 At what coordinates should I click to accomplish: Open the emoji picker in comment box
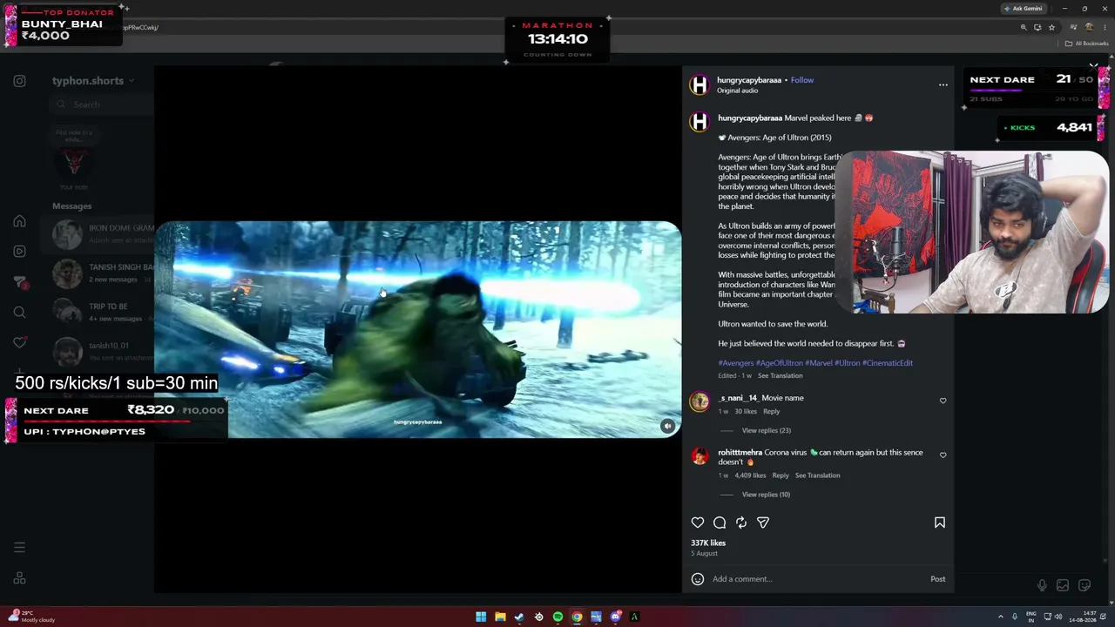[698, 579]
